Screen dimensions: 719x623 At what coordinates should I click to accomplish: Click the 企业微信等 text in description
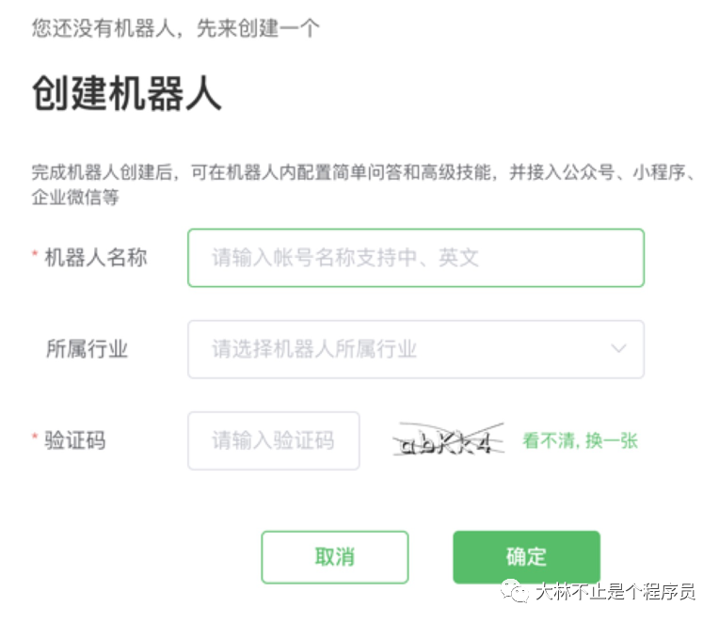pos(75,198)
